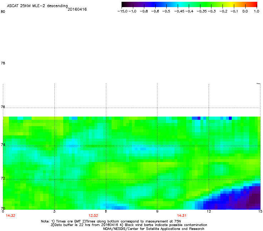
Task: Click longitude axis label 15
Action: [260, 211]
